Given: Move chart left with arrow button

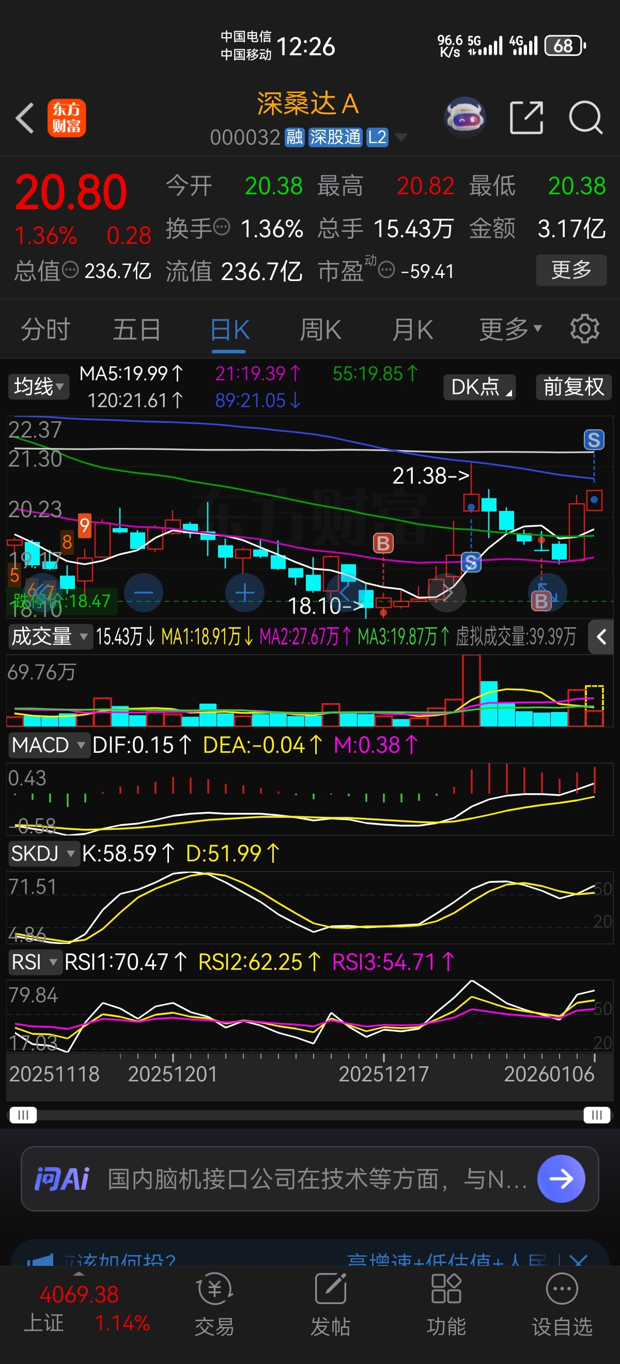Looking at the screenshot, I should click(x=345, y=593).
